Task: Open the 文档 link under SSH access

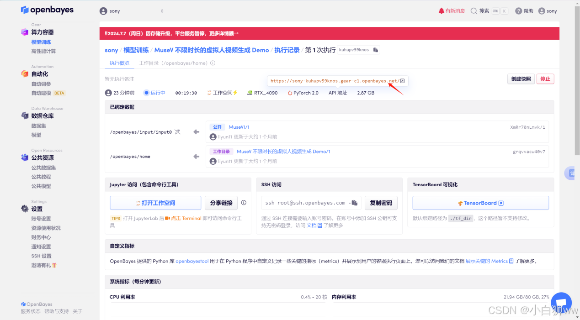Action: [x=314, y=225]
